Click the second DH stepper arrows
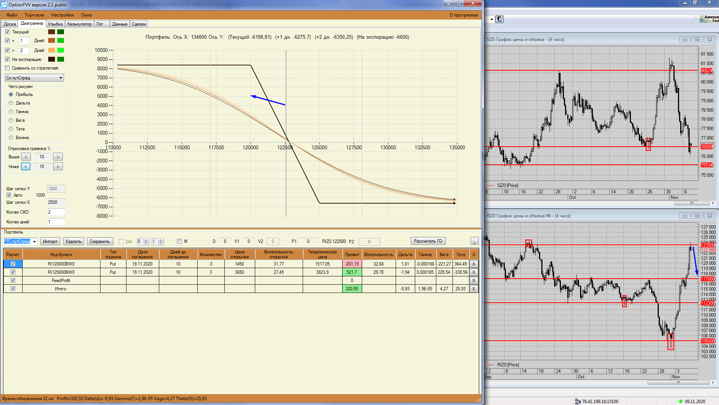This screenshot has width=719, height=405. pyautogui.click(x=161, y=241)
